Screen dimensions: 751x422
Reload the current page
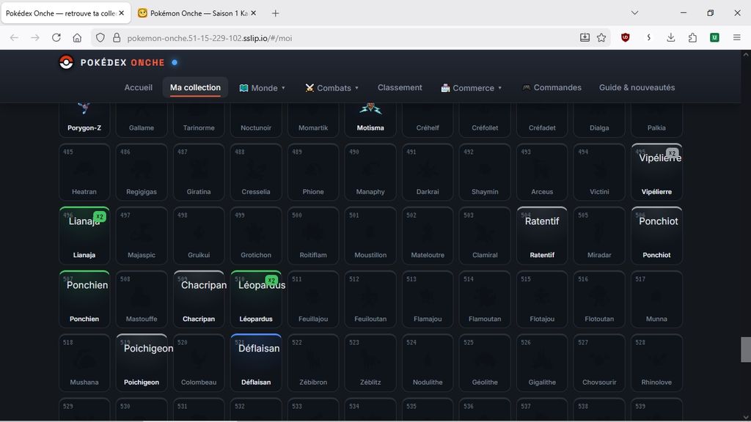coord(56,38)
